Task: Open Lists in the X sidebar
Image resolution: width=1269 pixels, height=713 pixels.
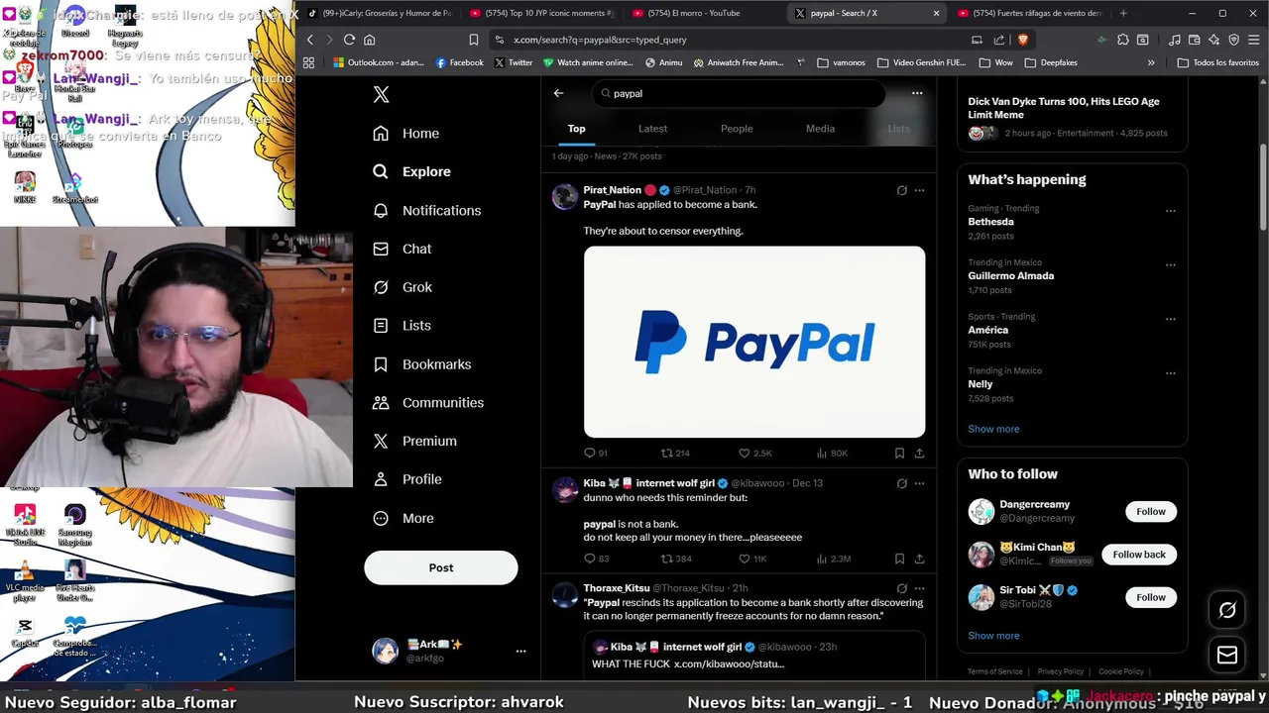Action: click(x=403, y=326)
